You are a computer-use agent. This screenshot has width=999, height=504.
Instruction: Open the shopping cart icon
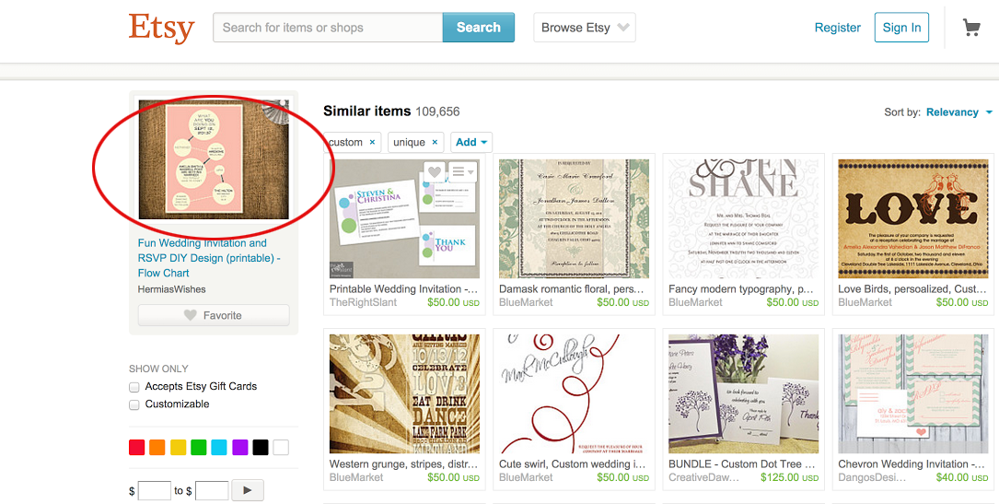pos(971,28)
